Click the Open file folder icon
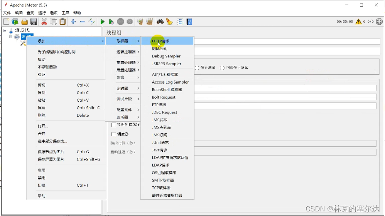The image size is (385, 216). (24, 22)
